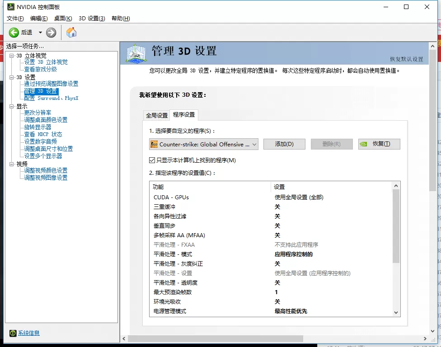Click the settings list vertical scrollbar down arrow

tap(396, 312)
